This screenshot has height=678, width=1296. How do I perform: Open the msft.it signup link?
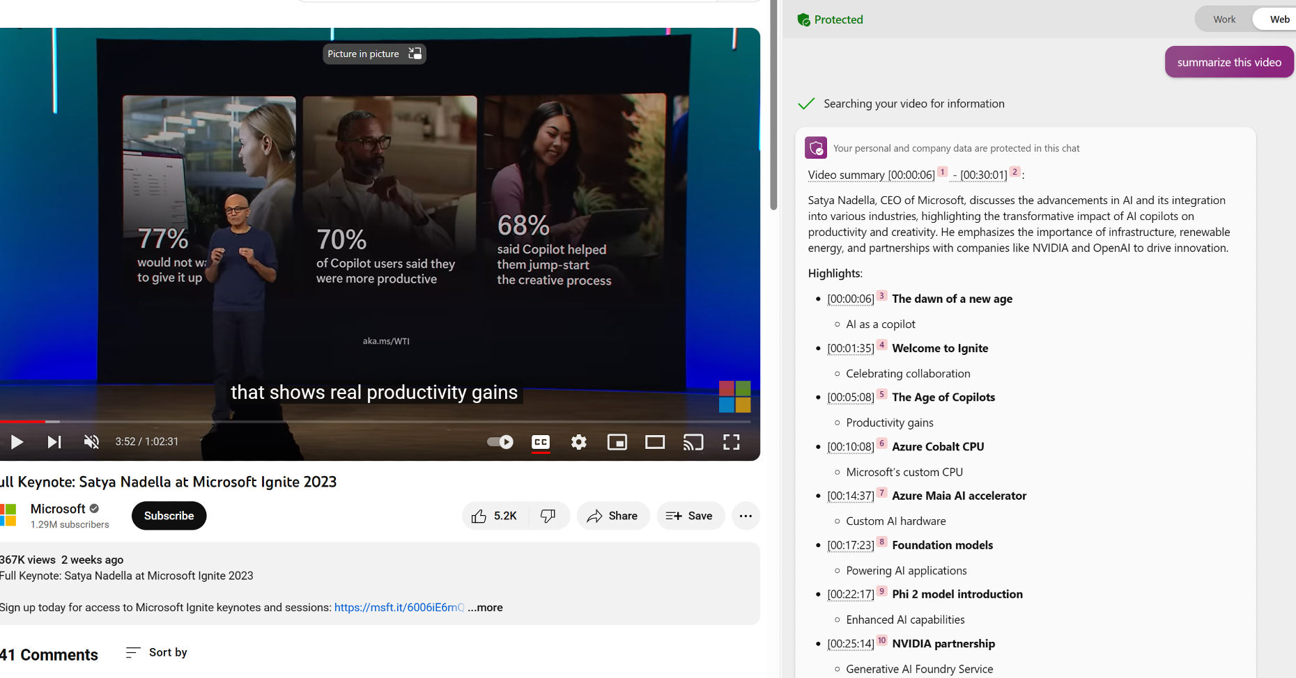click(399, 607)
